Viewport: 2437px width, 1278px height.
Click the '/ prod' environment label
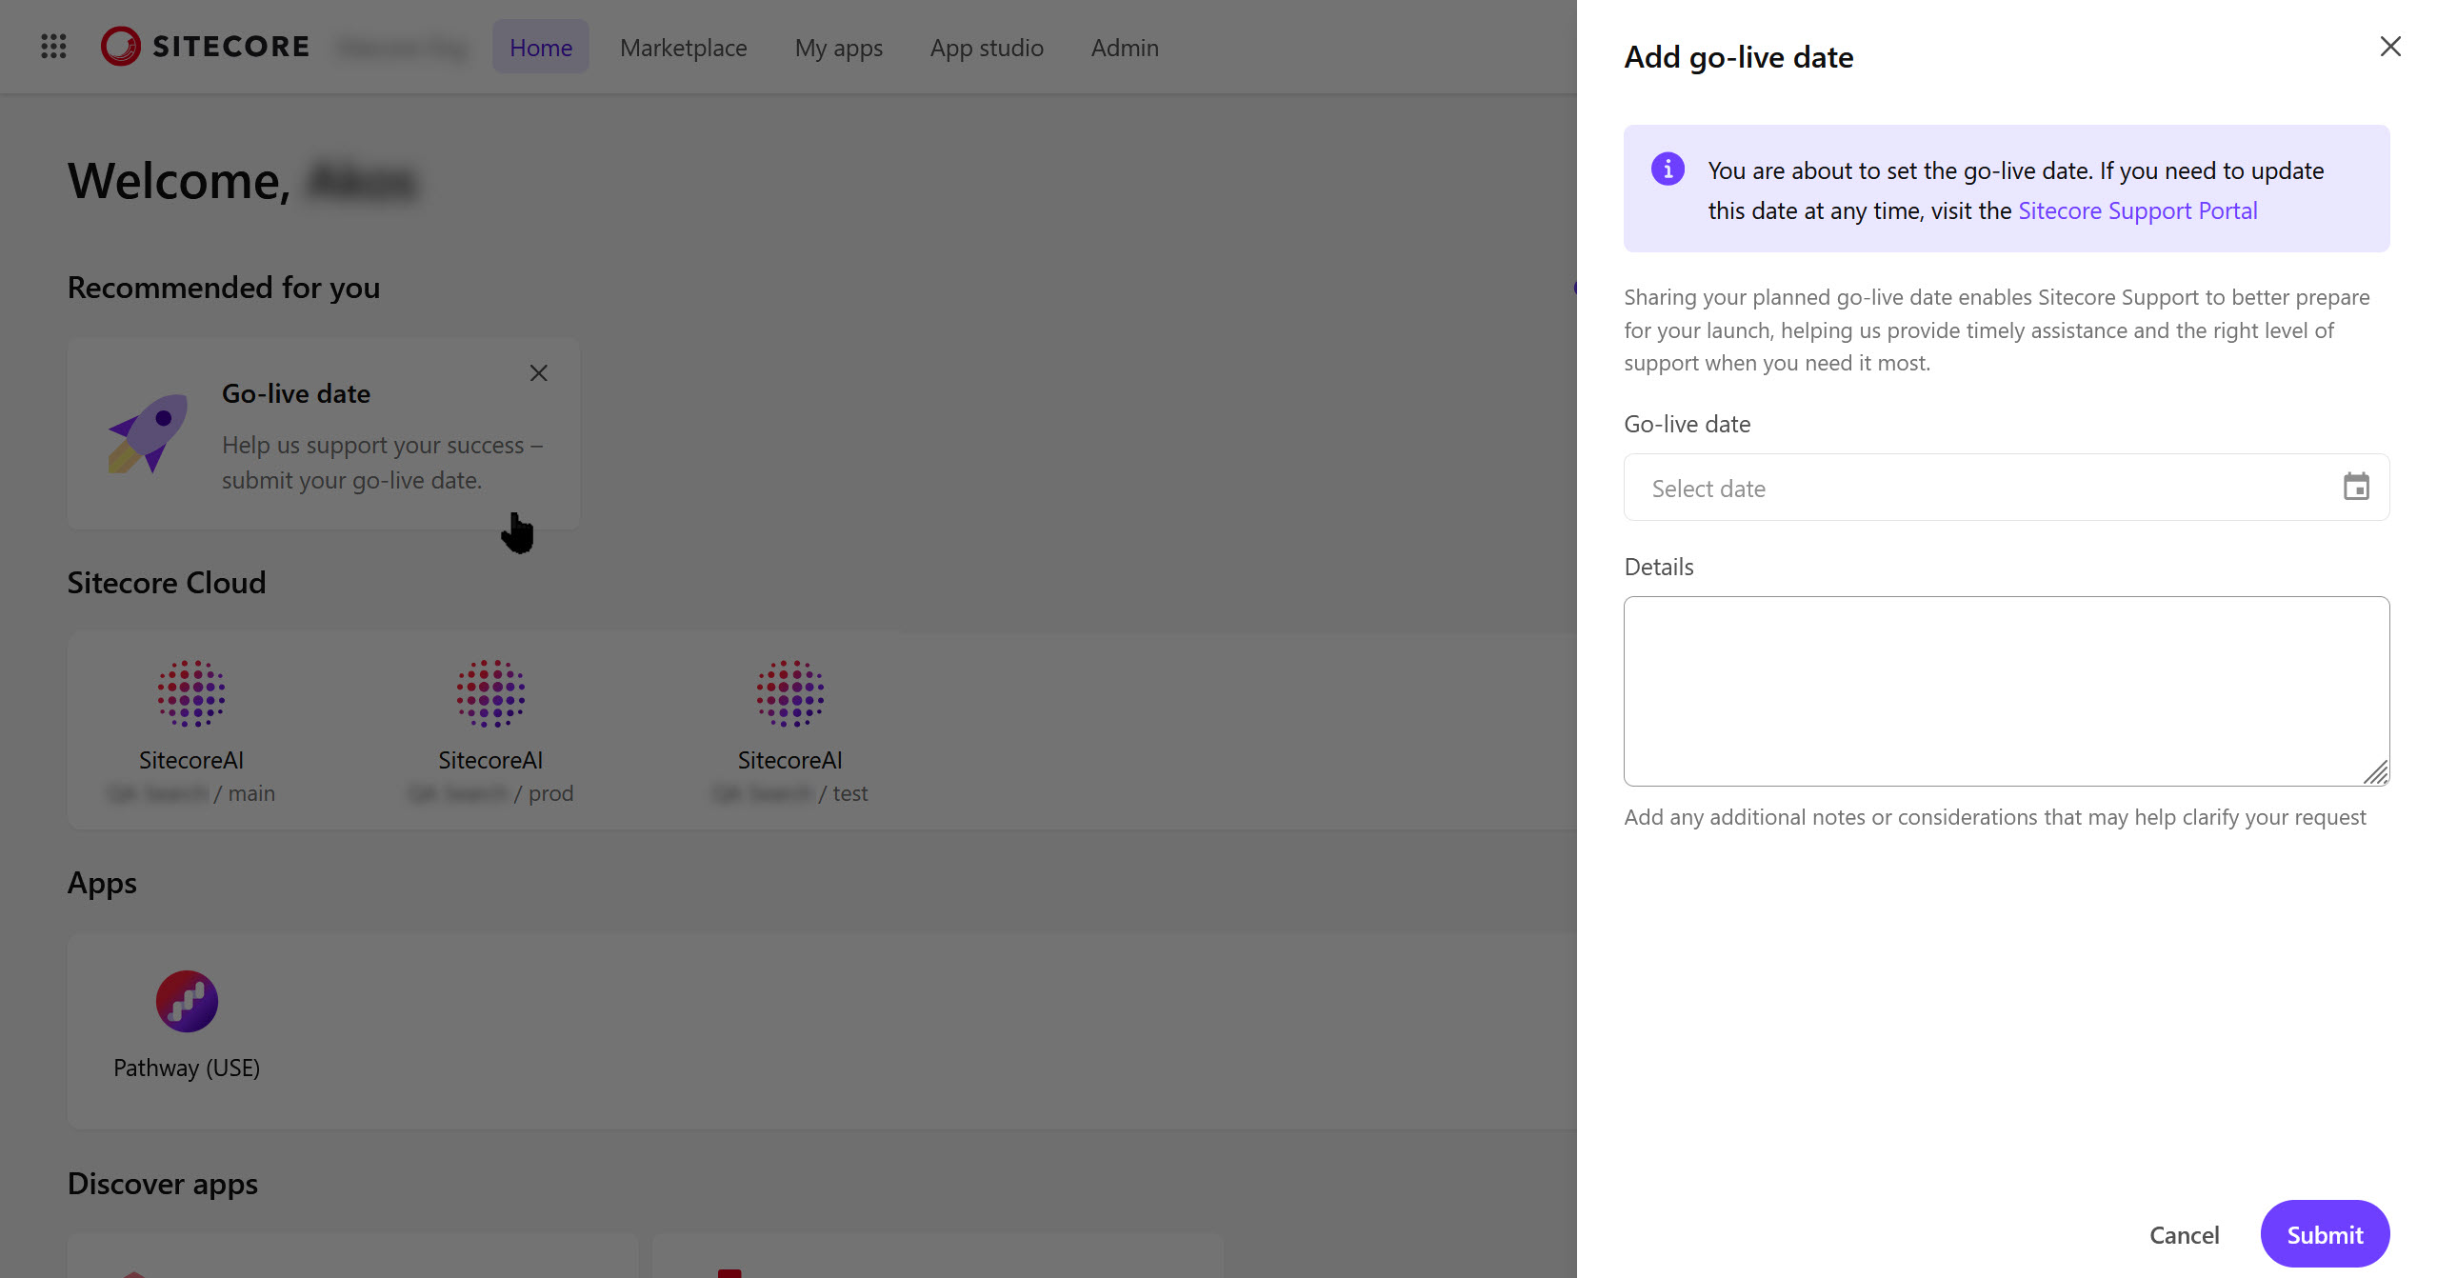pos(544,793)
